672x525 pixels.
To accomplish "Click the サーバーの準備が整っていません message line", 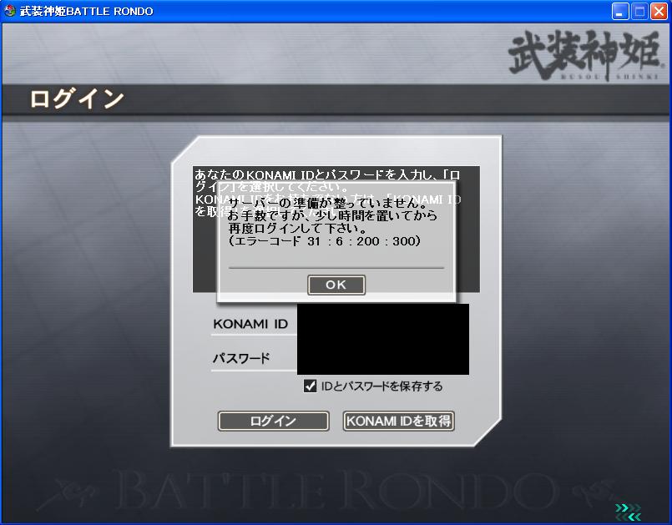I will point(328,203).
